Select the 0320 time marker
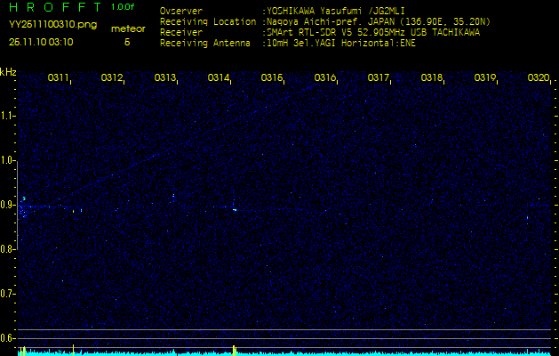Viewport: 559px width, 356px height. (x=539, y=78)
